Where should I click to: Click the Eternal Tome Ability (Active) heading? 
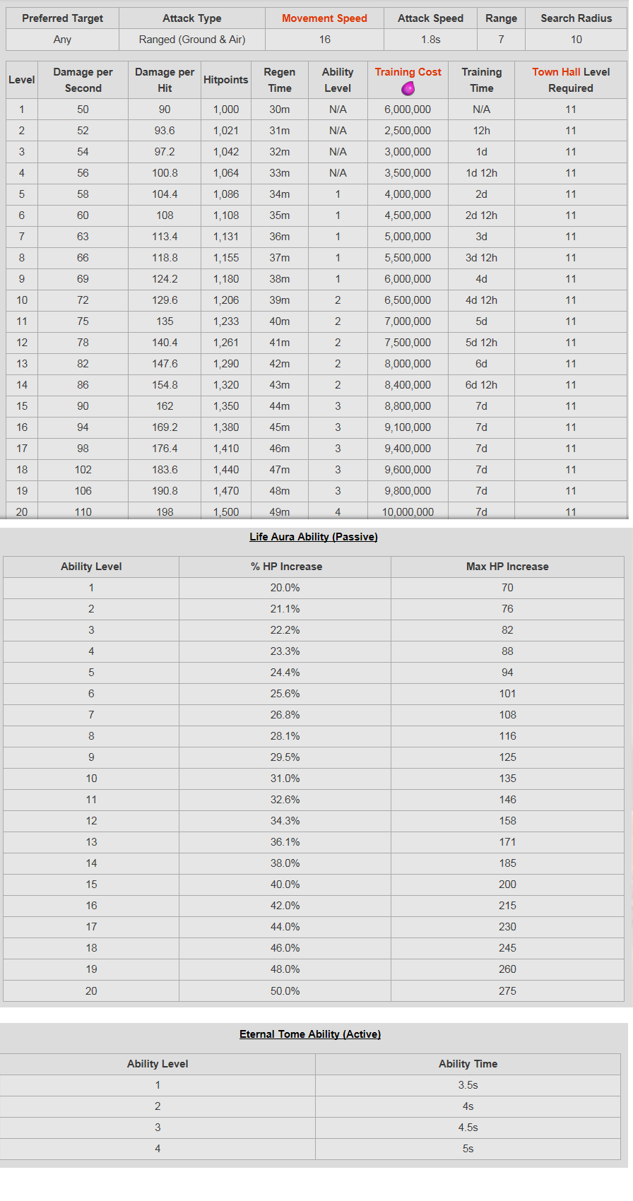point(310,1034)
